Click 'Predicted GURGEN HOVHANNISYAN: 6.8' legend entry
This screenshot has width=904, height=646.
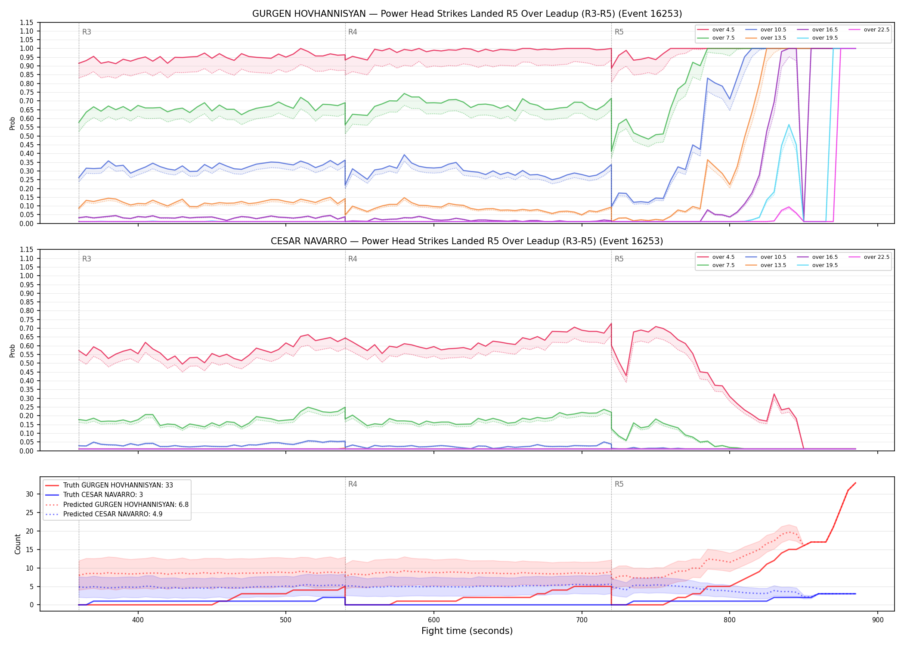(x=117, y=505)
